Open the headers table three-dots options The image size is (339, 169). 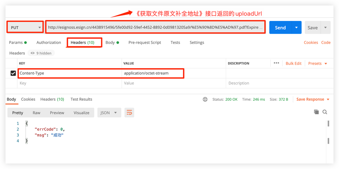pos(276,63)
